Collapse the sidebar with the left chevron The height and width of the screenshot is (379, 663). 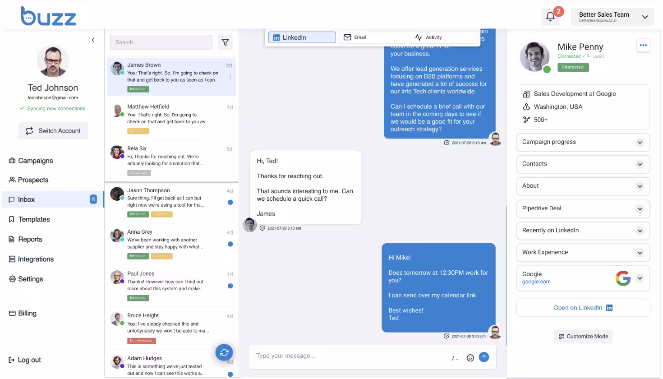click(93, 40)
